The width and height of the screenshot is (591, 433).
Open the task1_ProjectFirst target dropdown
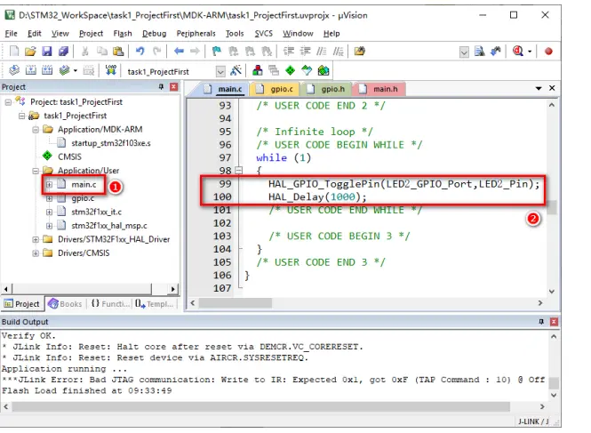(x=220, y=71)
